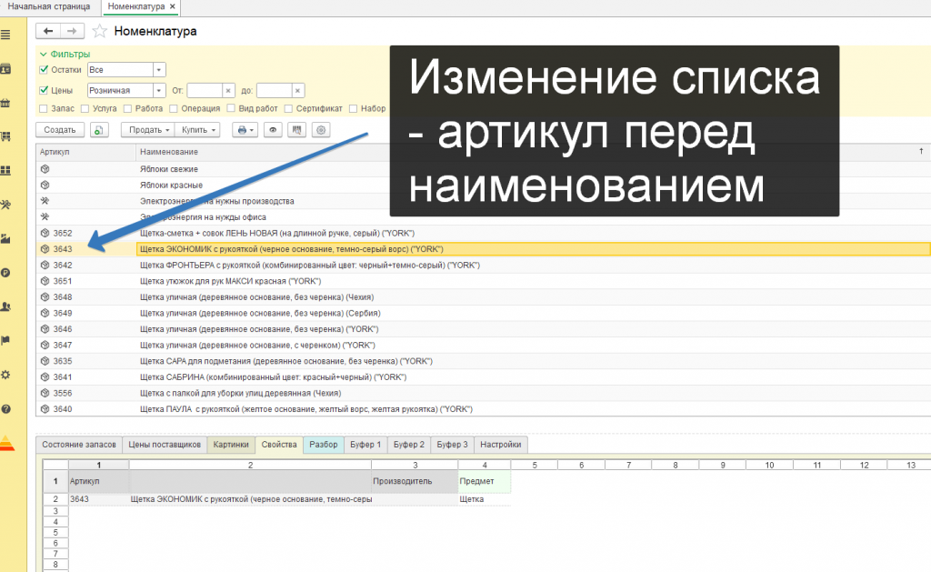Clear the до price field
This screenshot has width=931, height=572.
tap(298, 90)
